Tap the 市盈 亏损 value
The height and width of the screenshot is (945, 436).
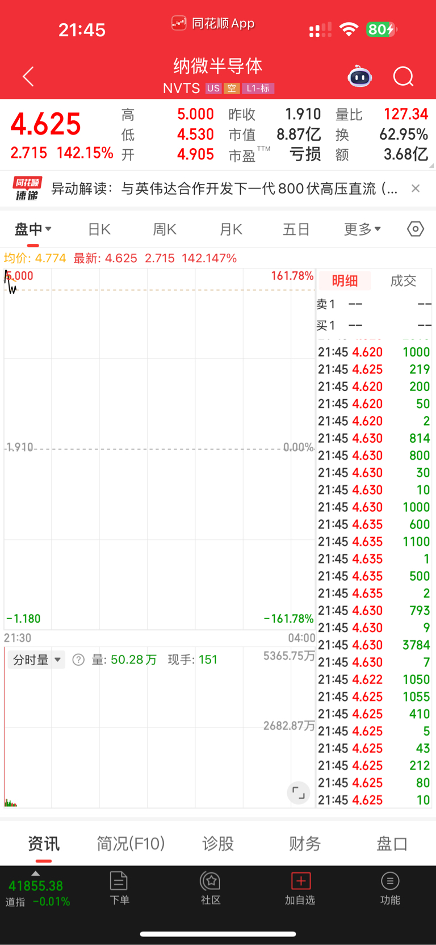pyautogui.click(x=305, y=154)
